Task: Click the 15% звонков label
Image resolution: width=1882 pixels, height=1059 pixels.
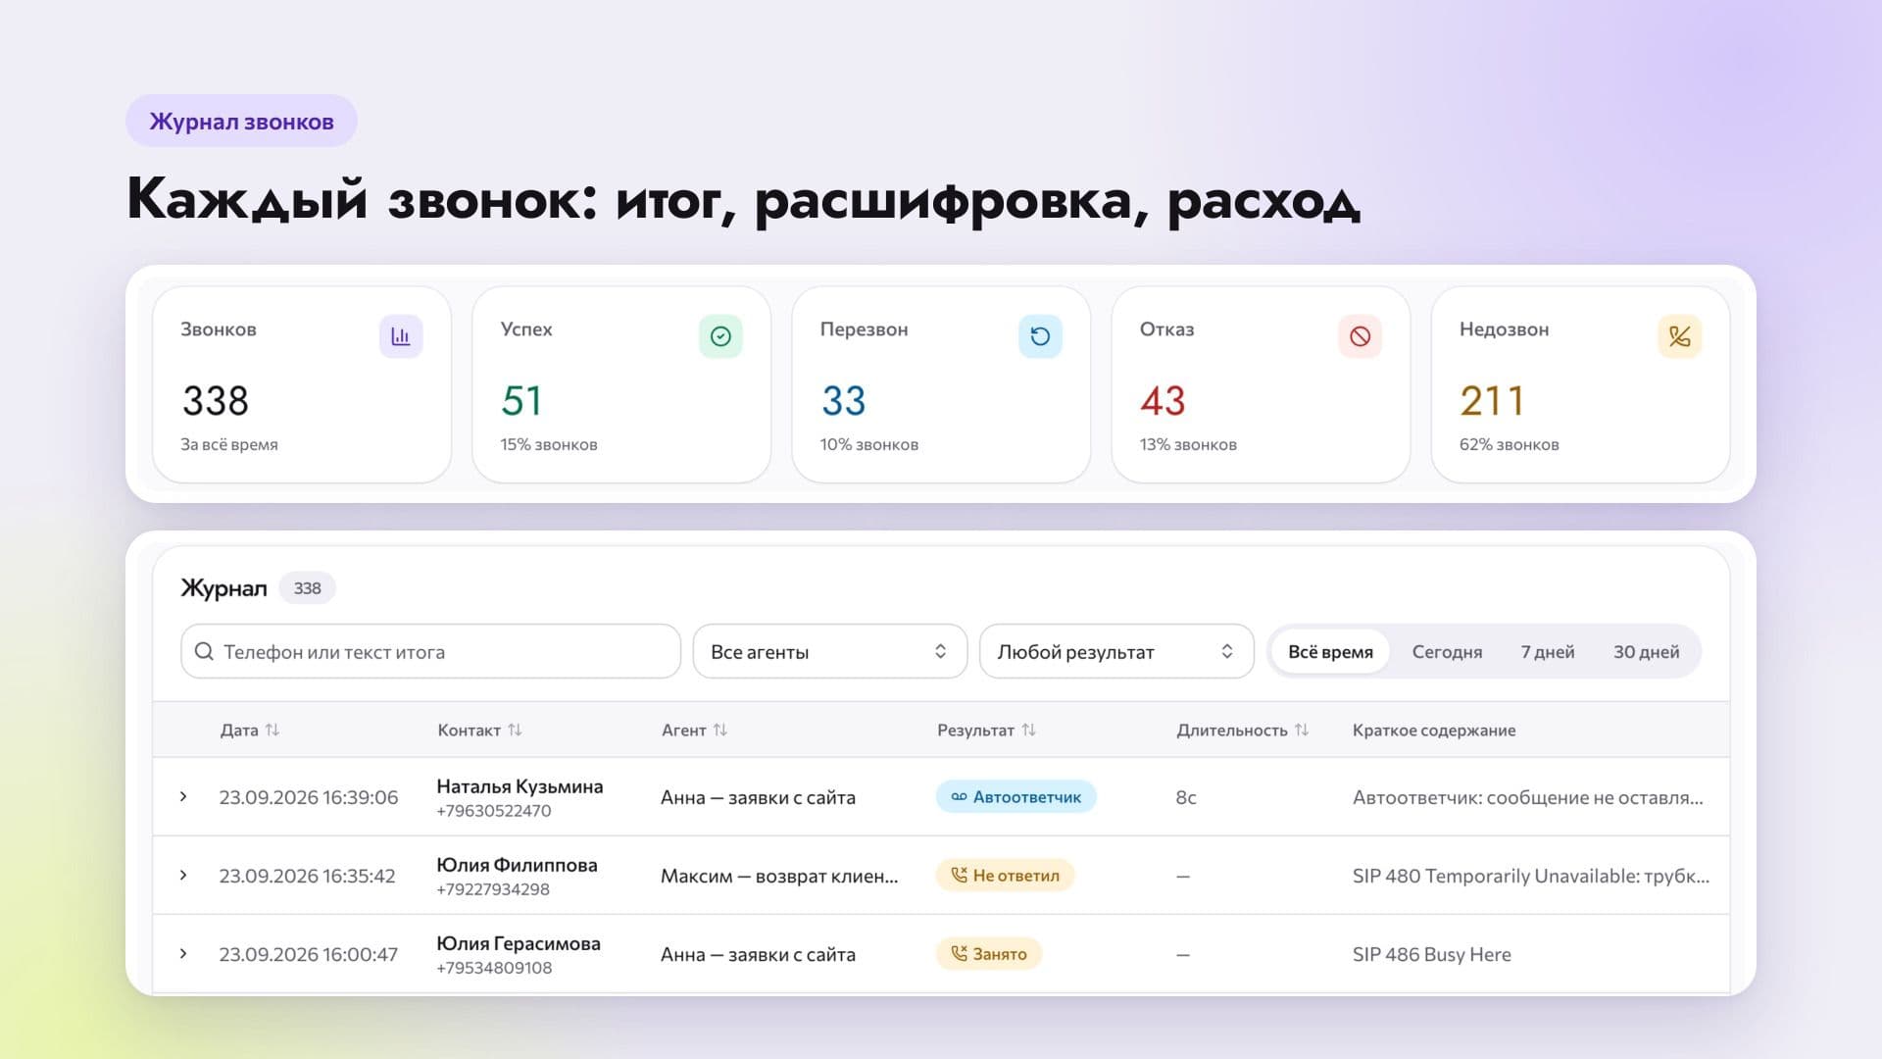Action: coord(549,444)
